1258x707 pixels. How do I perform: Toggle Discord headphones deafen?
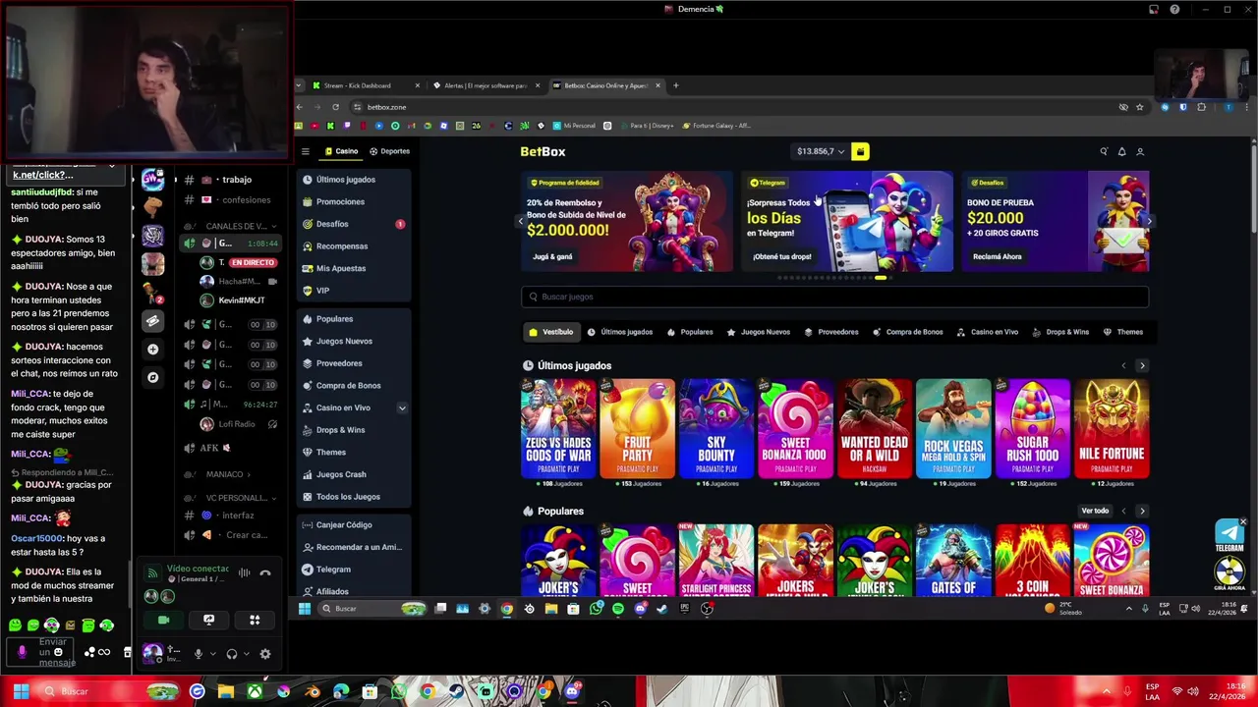pos(231,654)
